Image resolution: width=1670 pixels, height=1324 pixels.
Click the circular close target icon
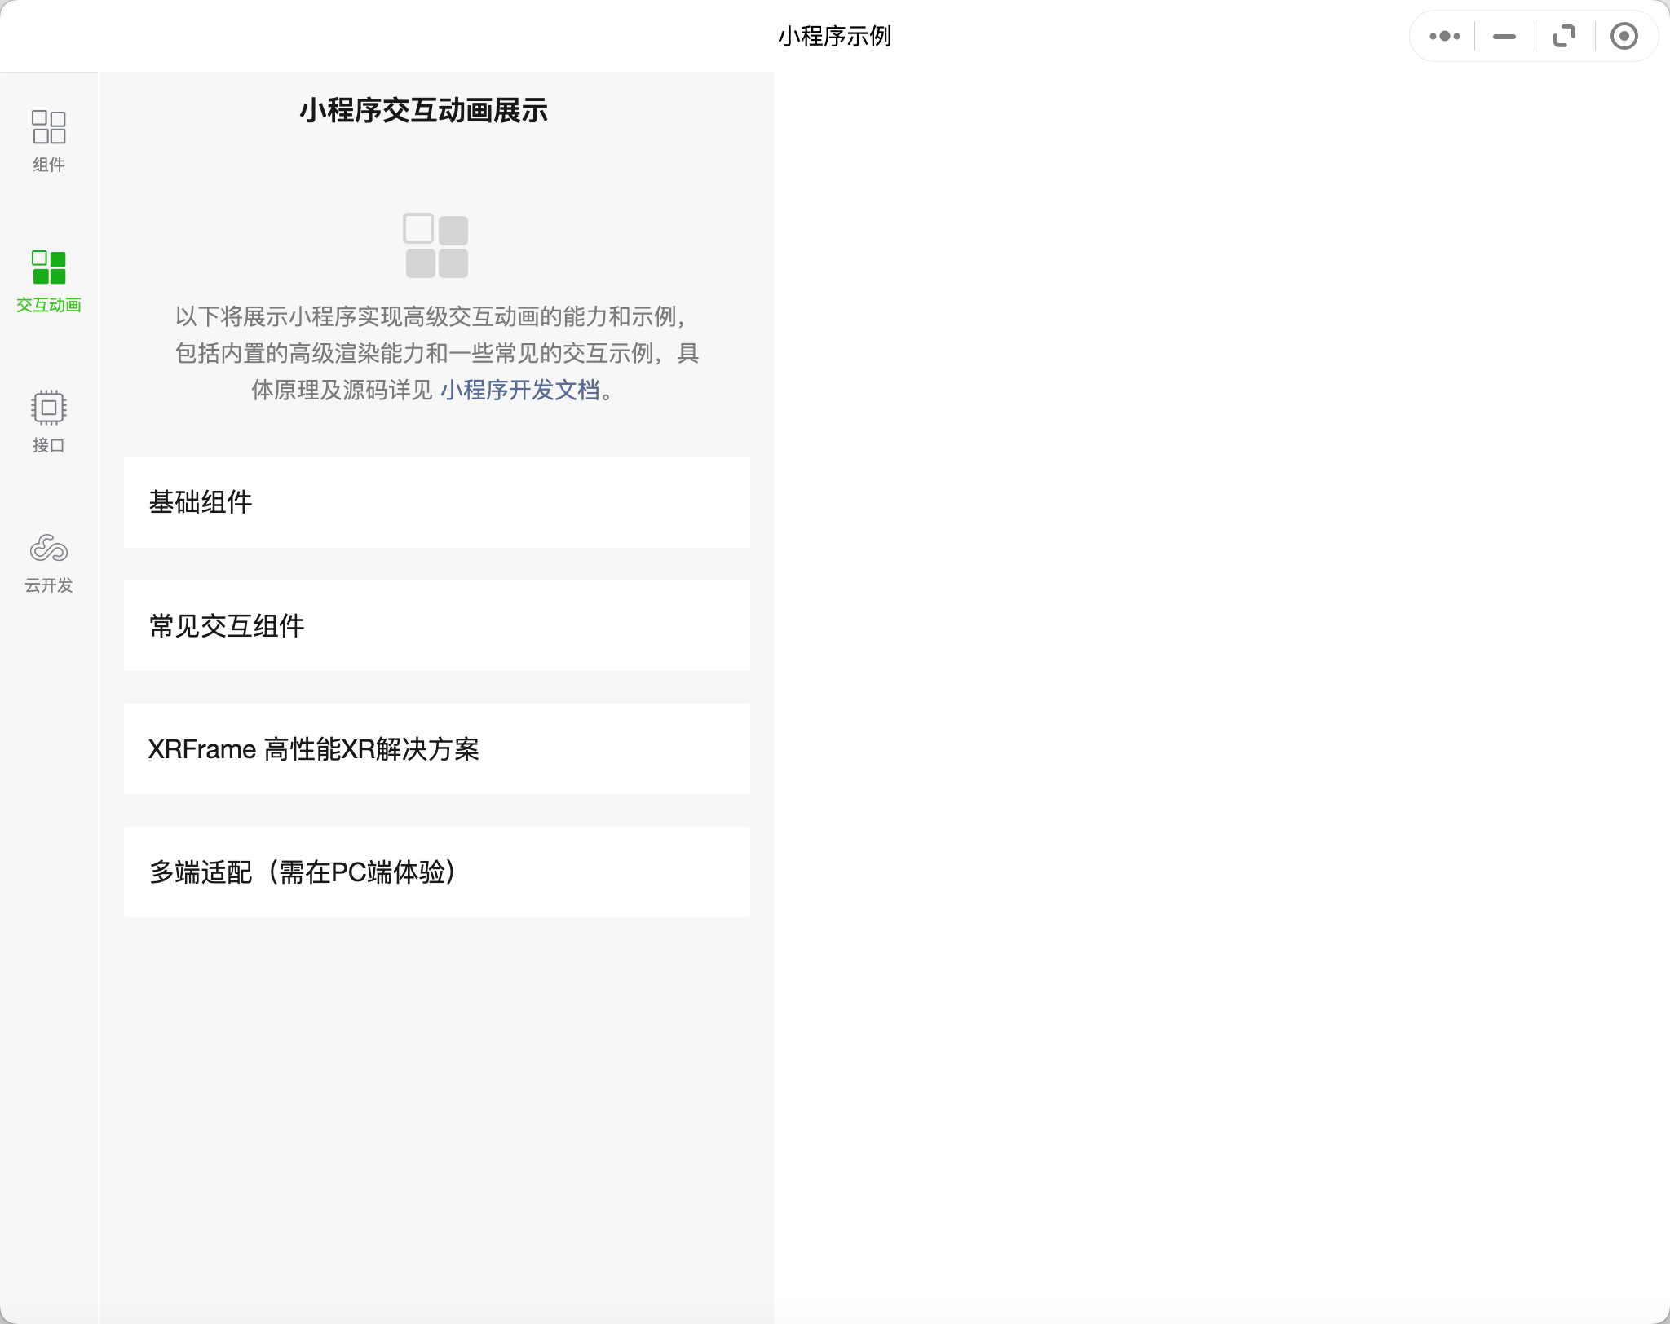coord(1624,36)
